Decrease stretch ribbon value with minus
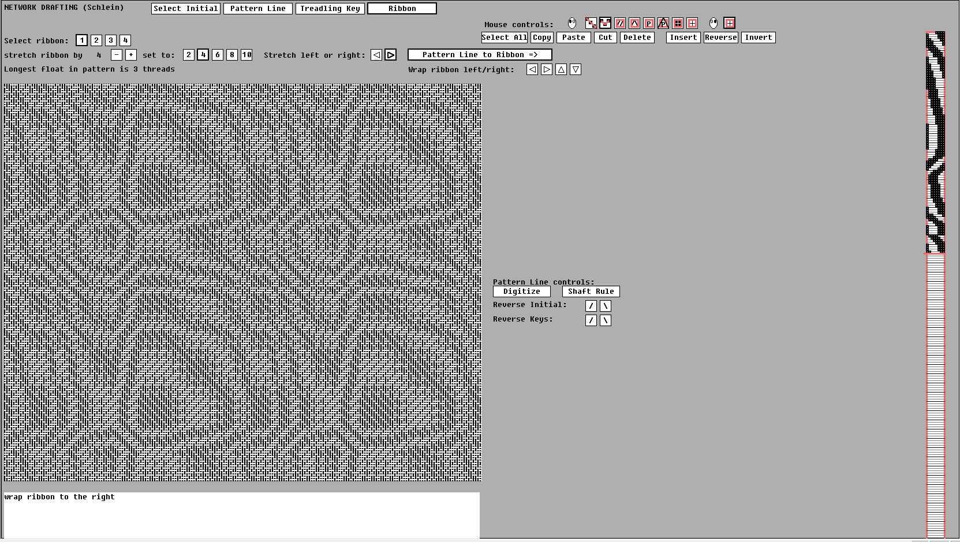This screenshot has height=542, width=960. tap(117, 55)
